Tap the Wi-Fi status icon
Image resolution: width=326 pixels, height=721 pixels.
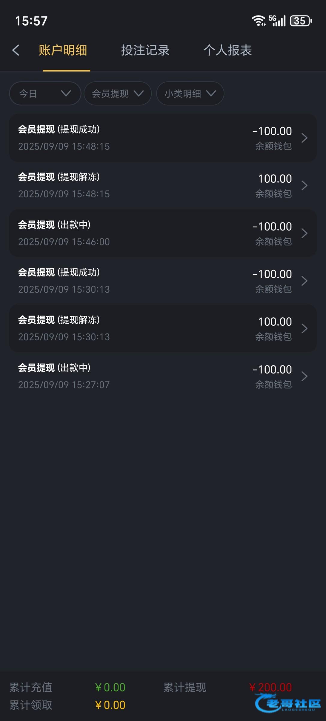click(258, 21)
